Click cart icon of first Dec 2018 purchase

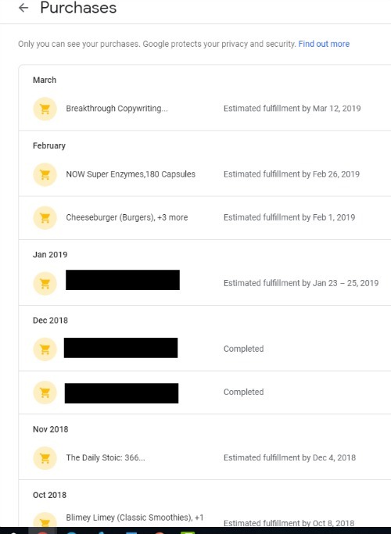click(x=45, y=349)
